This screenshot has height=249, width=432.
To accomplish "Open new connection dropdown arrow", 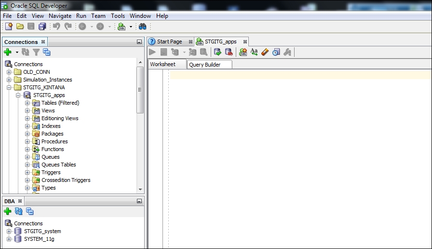I will coord(17,52).
